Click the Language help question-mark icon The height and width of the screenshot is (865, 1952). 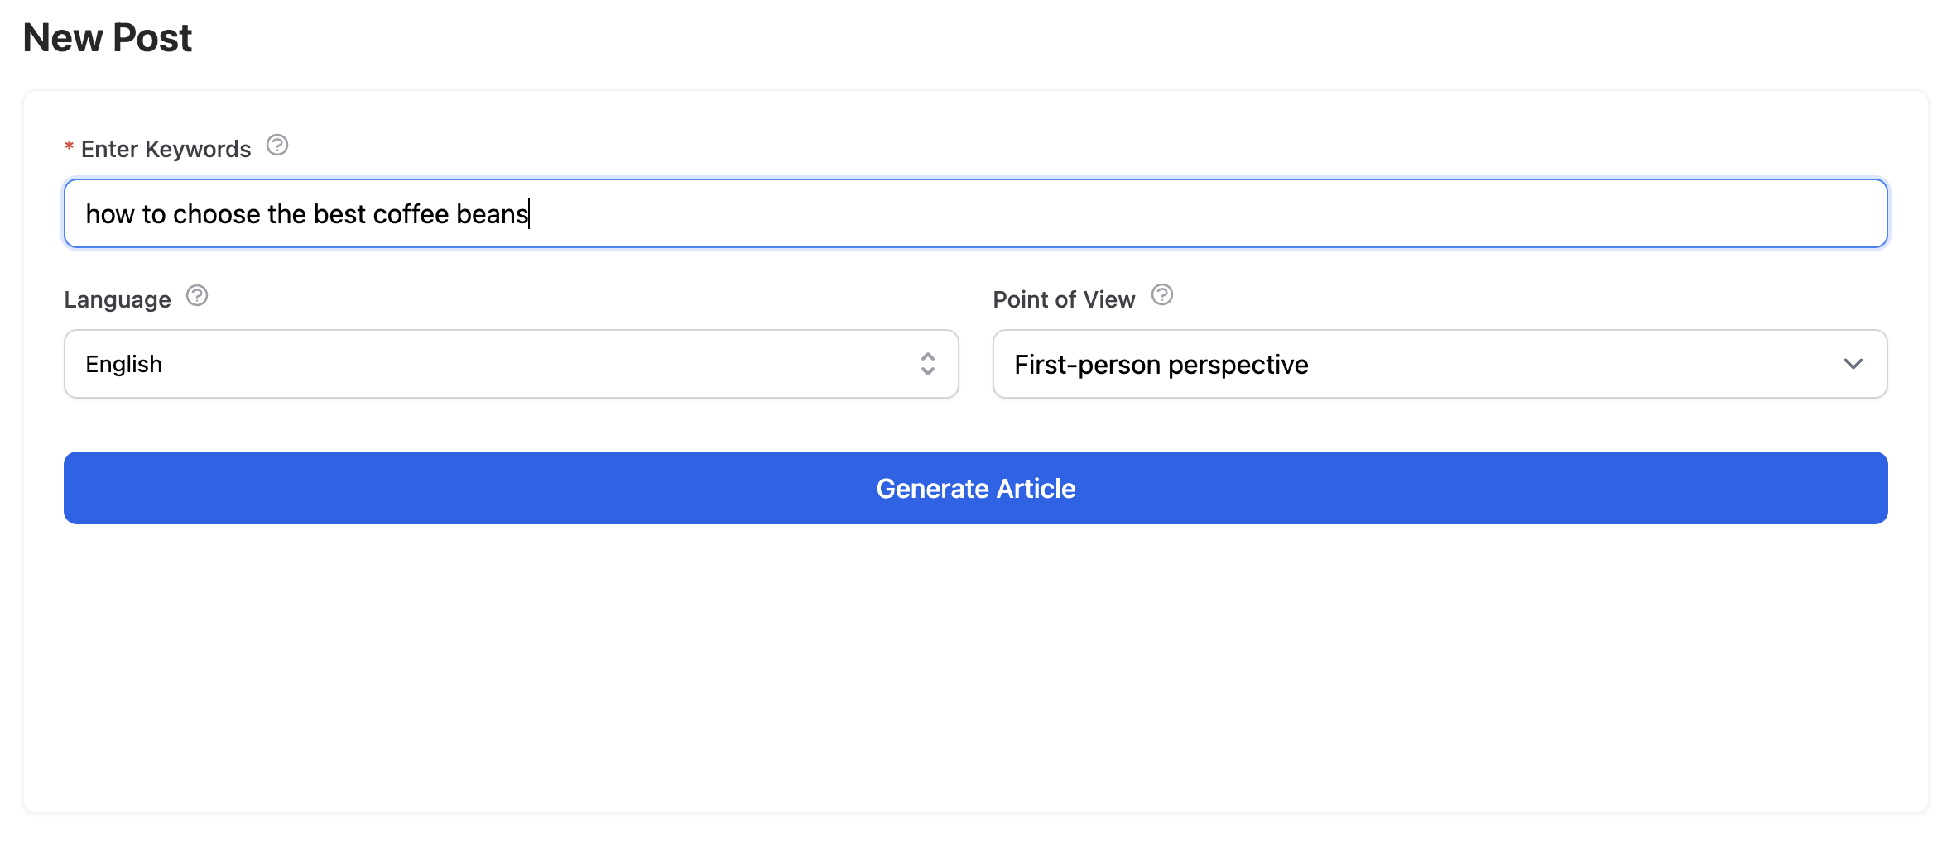pyautogui.click(x=197, y=295)
